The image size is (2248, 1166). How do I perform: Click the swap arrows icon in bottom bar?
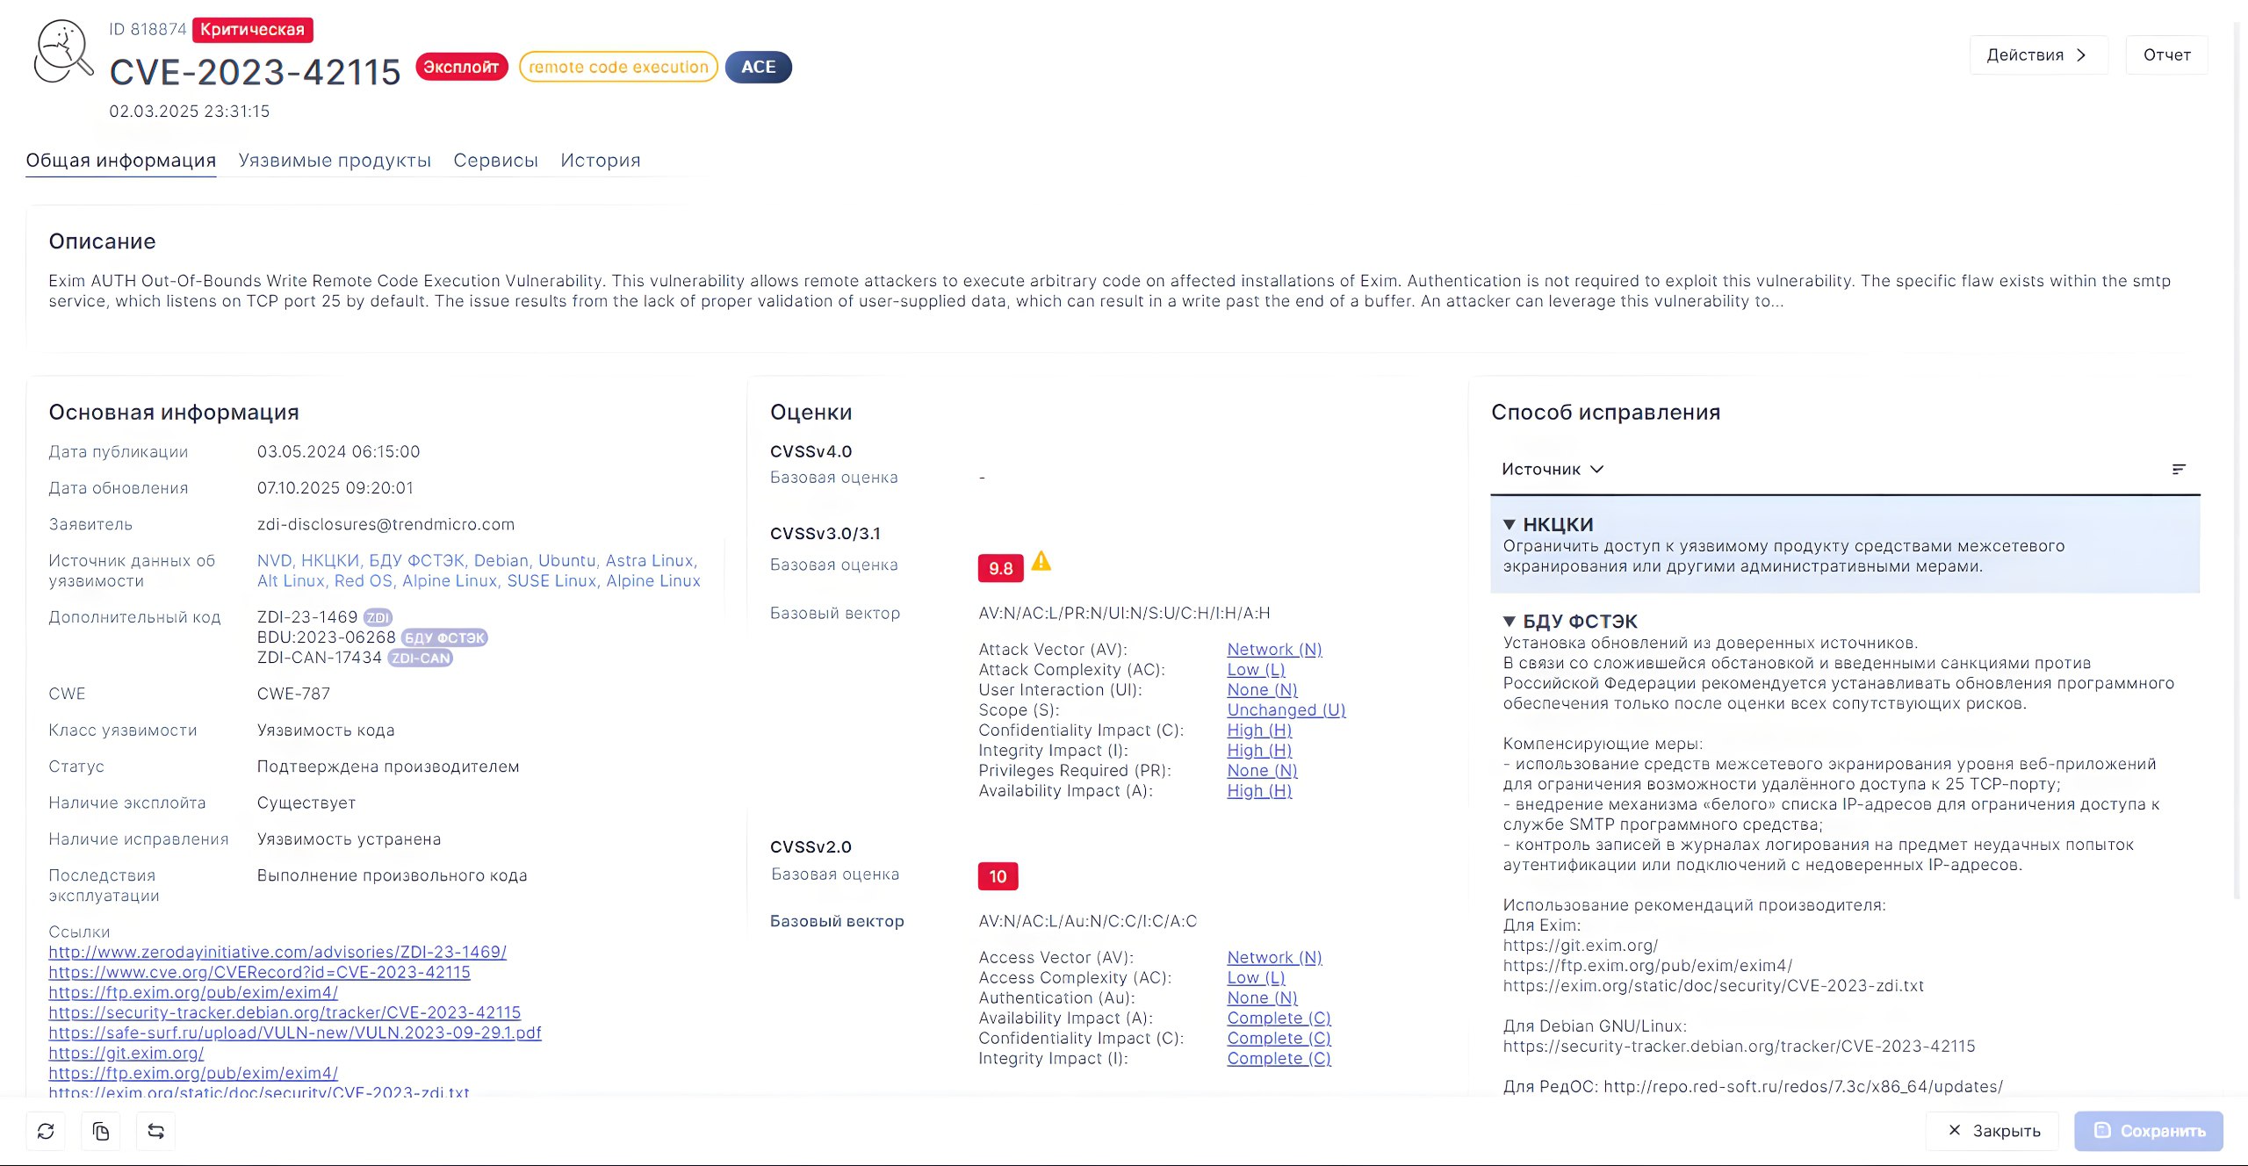[155, 1131]
